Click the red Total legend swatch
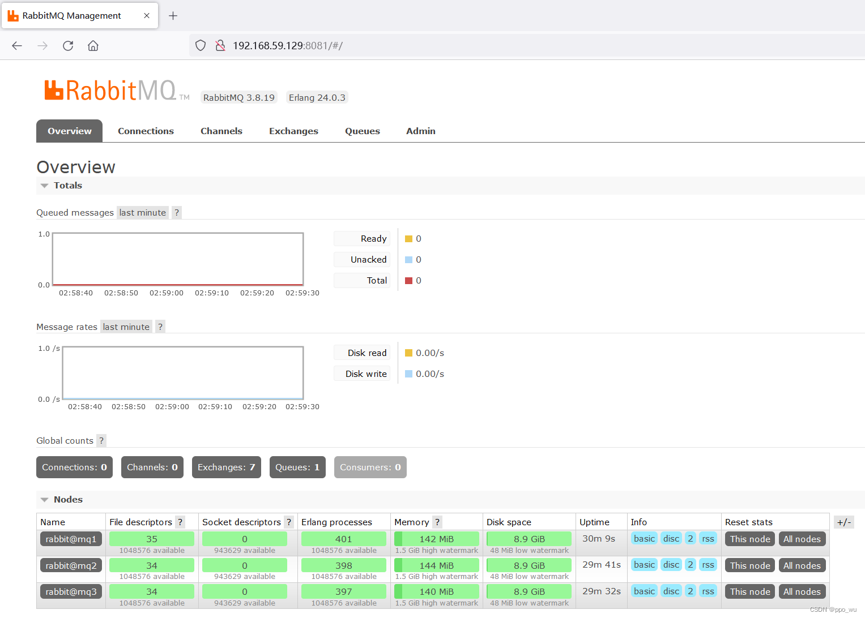This screenshot has height=618, width=865. (x=408, y=281)
